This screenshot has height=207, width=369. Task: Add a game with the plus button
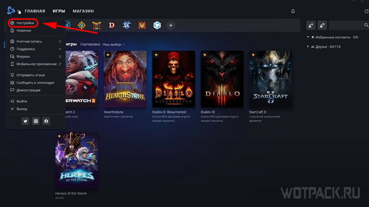tap(171, 25)
